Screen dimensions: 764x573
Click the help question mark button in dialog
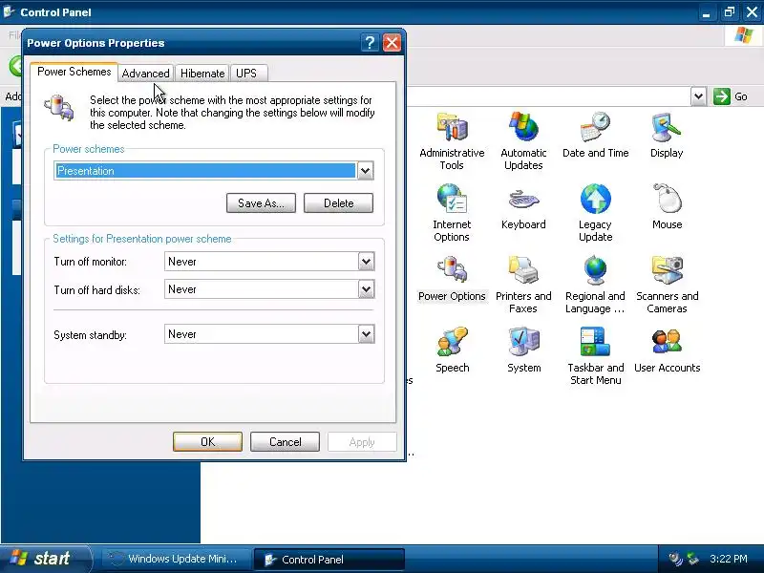point(370,43)
